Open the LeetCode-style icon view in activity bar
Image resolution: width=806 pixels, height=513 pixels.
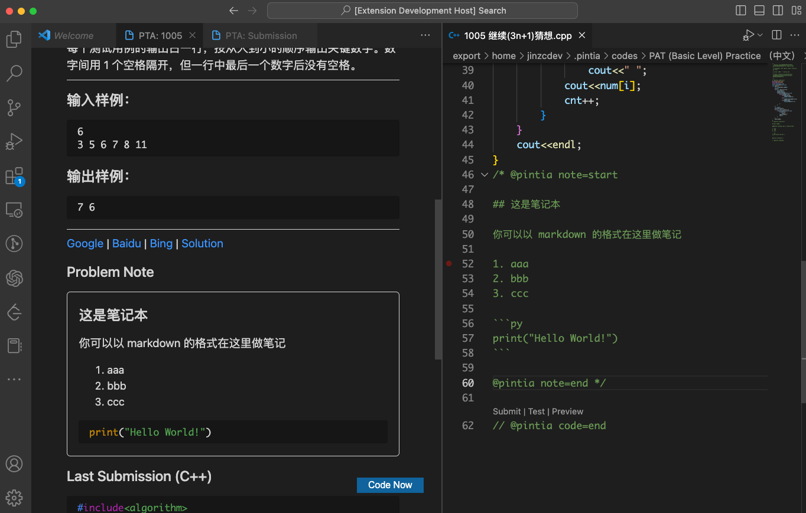(14, 312)
